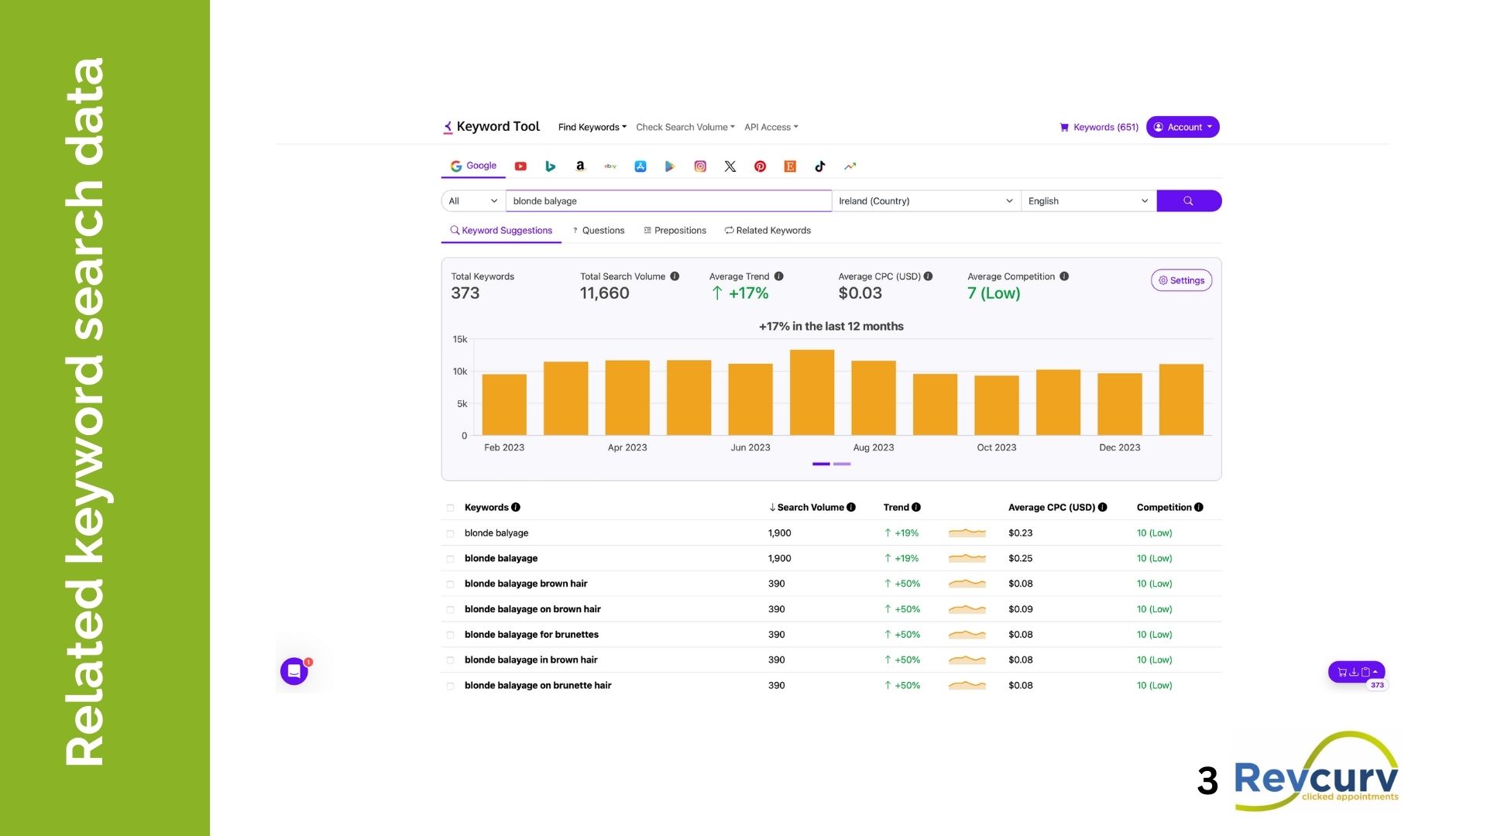This screenshot has width=1487, height=836.
Task: Open the Related Keywords tab
Action: (x=768, y=231)
